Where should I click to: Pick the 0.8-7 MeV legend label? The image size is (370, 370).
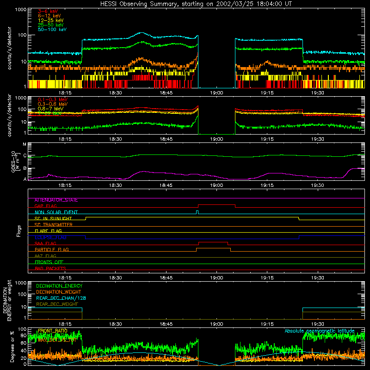click(50, 109)
